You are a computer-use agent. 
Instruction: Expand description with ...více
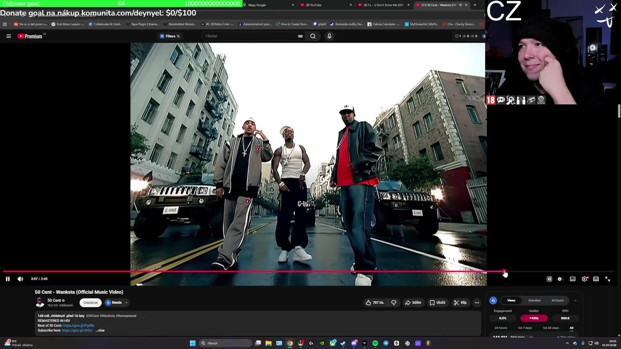click(x=99, y=331)
